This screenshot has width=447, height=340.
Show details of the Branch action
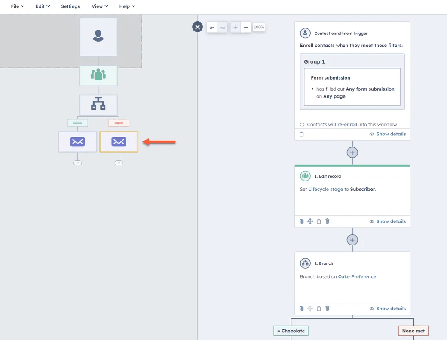point(387,309)
